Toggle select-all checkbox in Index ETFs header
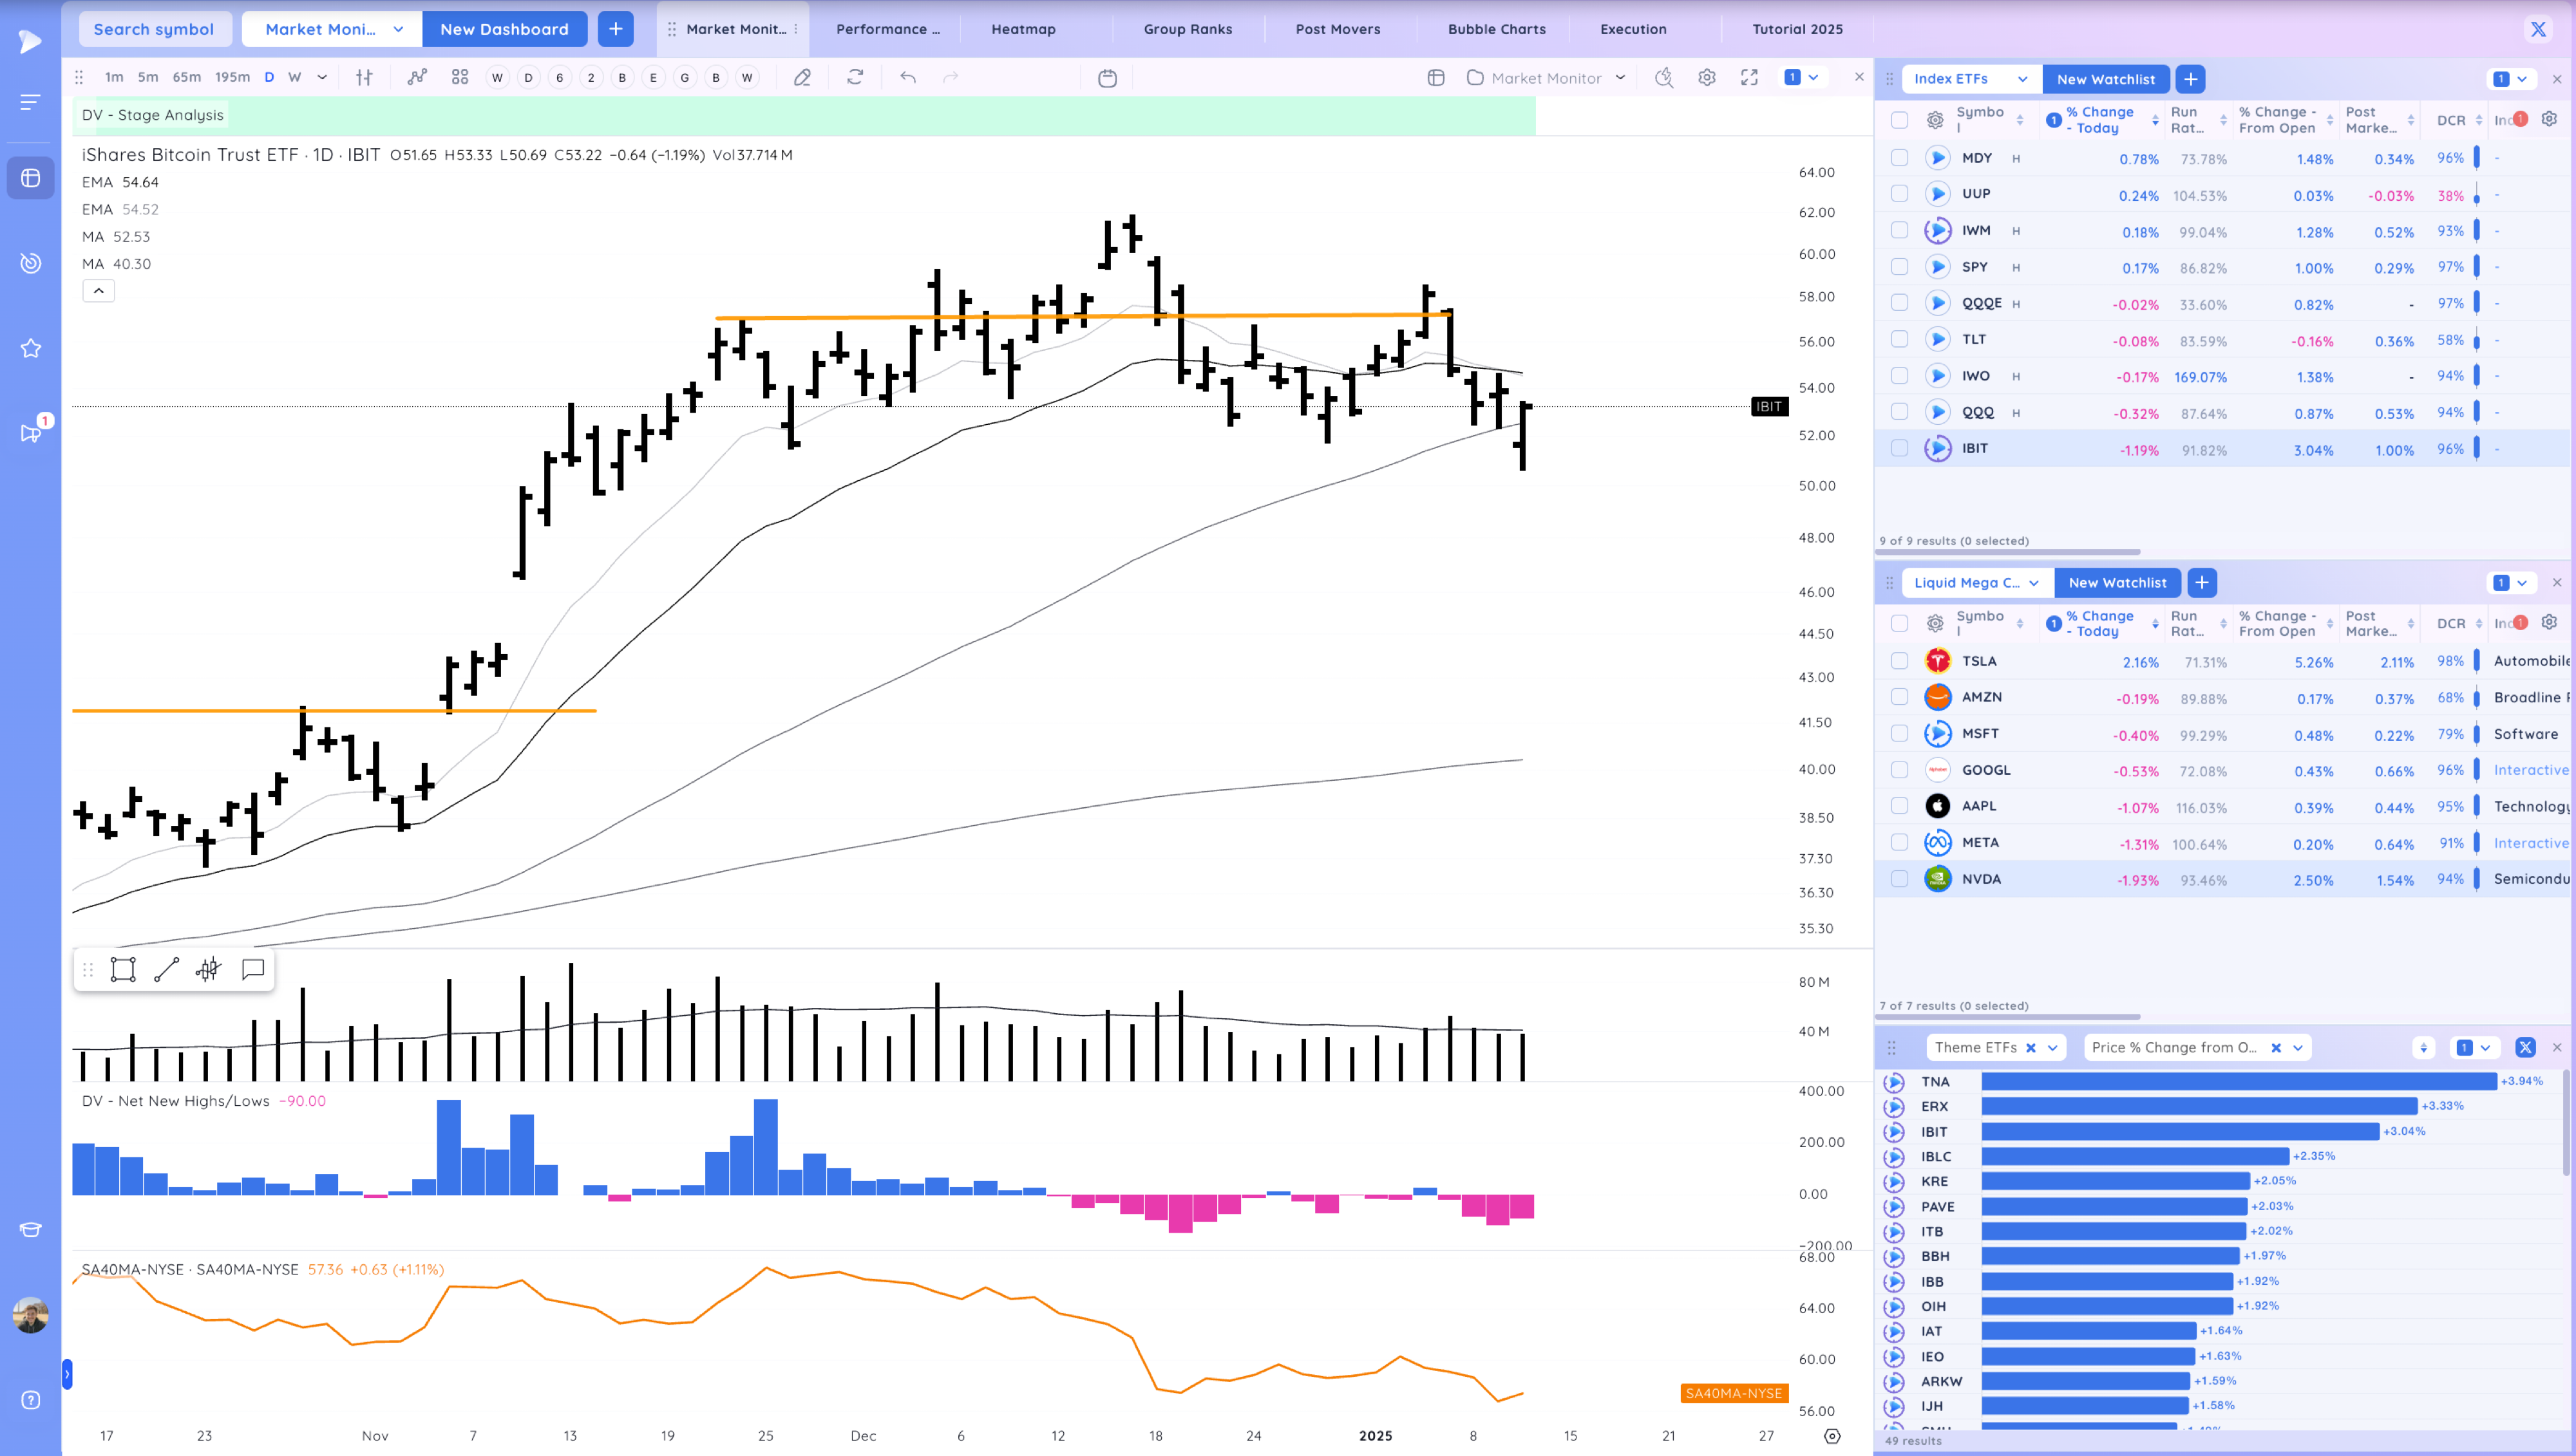This screenshot has width=2576, height=1456. click(1899, 120)
